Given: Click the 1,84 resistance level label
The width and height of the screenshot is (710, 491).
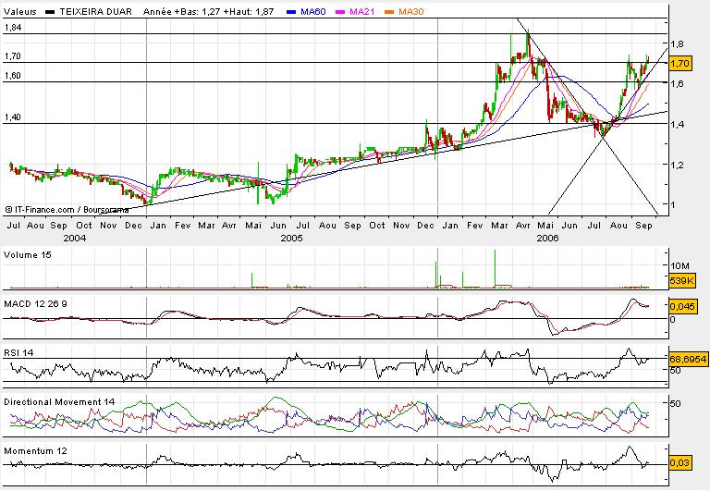Looking at the screenshot, I should tap(13, 28).
